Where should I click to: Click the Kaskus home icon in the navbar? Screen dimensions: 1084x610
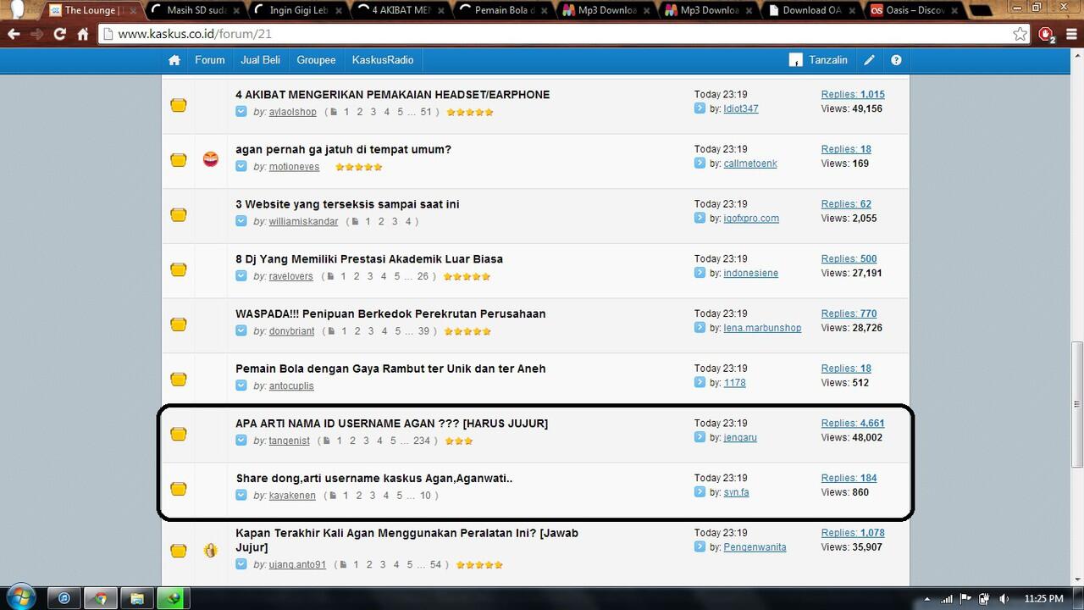tap(174, 60)
